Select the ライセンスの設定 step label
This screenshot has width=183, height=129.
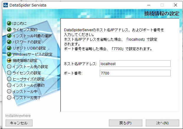click(27, 73)
